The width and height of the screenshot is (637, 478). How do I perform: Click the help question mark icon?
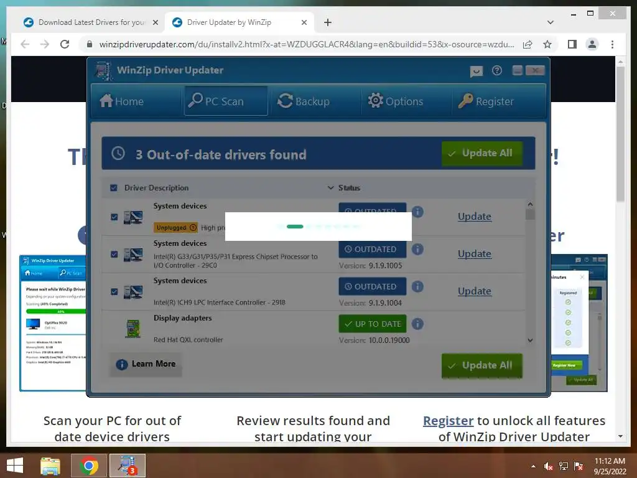point(497,71)
